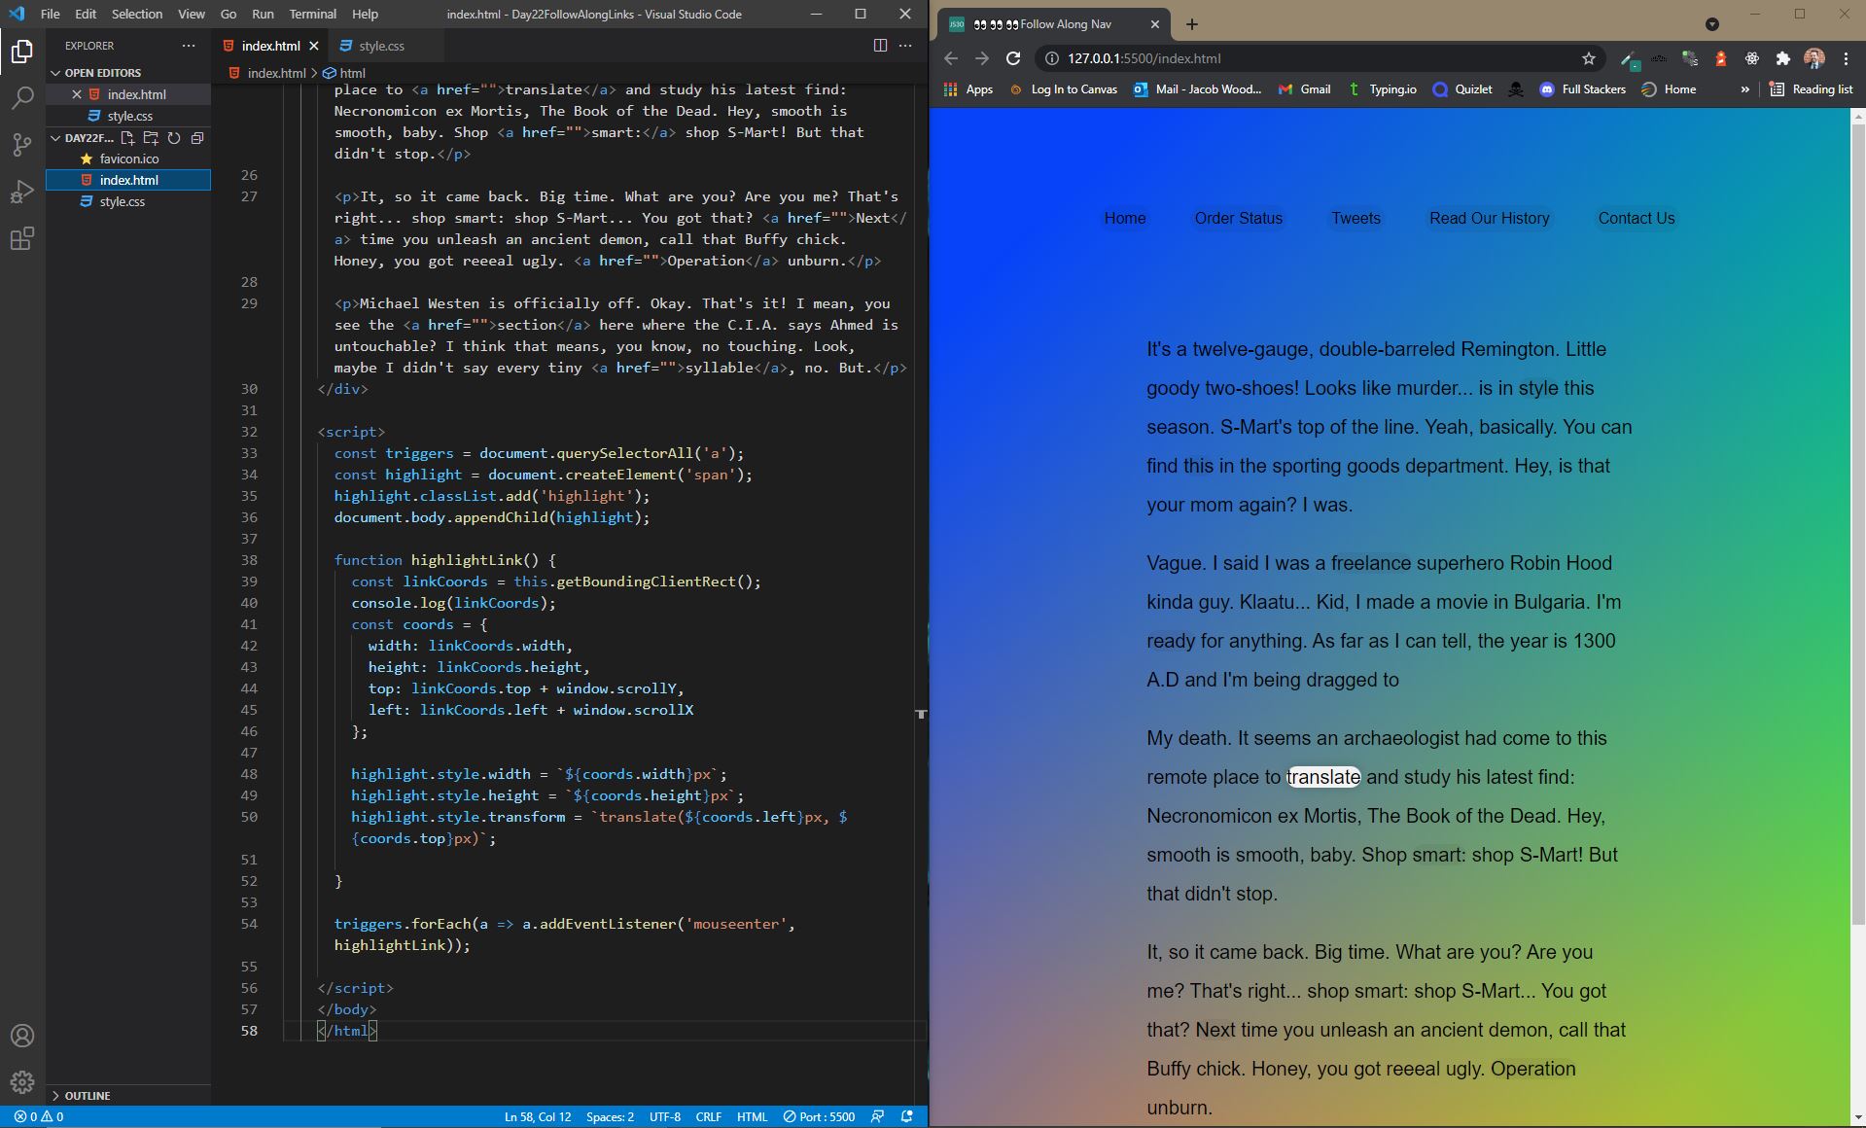Viewport: 1866px width, 1128px height.
Task: Open the Search view in activity bar
Action: (x=21, y=98)
